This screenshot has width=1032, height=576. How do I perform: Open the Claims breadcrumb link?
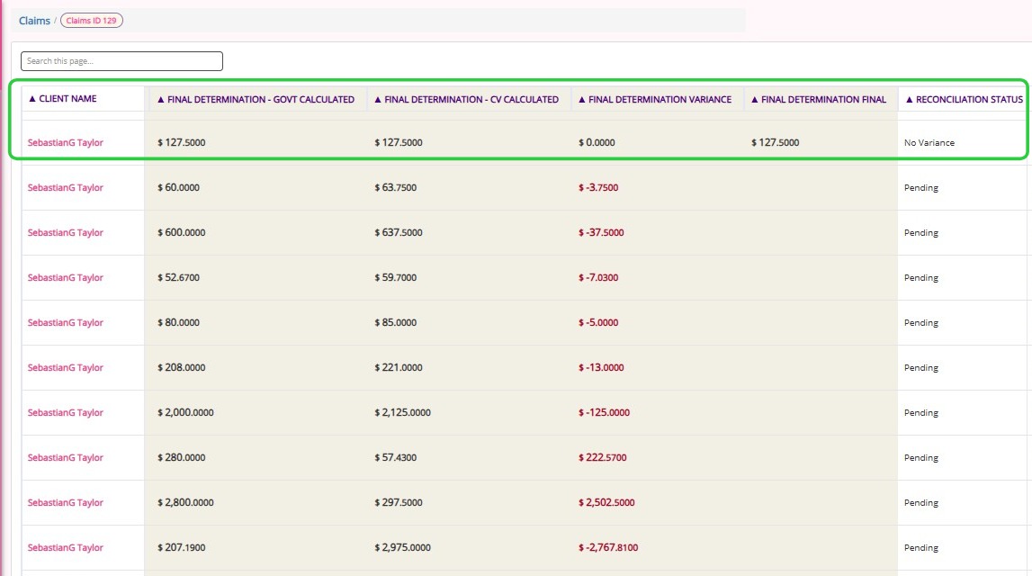pos(34,21)
